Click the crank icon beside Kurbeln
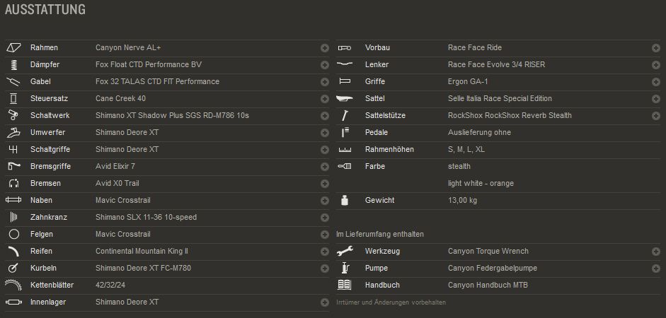The image size is (666, 318). [13, 268]
